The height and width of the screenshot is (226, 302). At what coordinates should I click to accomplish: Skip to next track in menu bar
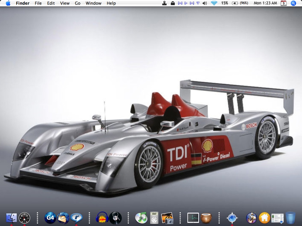(x=192, y=3)
